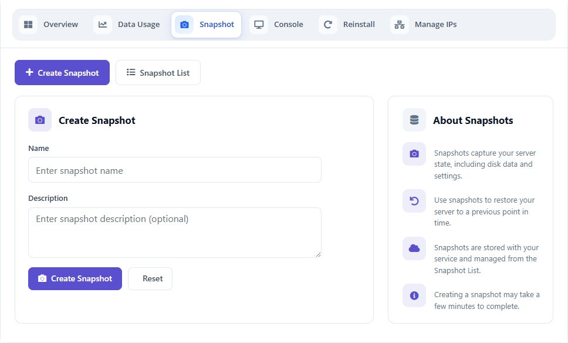Click the 'About Snapshots' heading

point(473,120)
